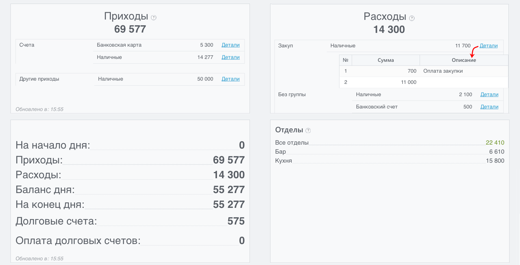
Task: Click the help icon next to Отделы
Action: (308, 131)
